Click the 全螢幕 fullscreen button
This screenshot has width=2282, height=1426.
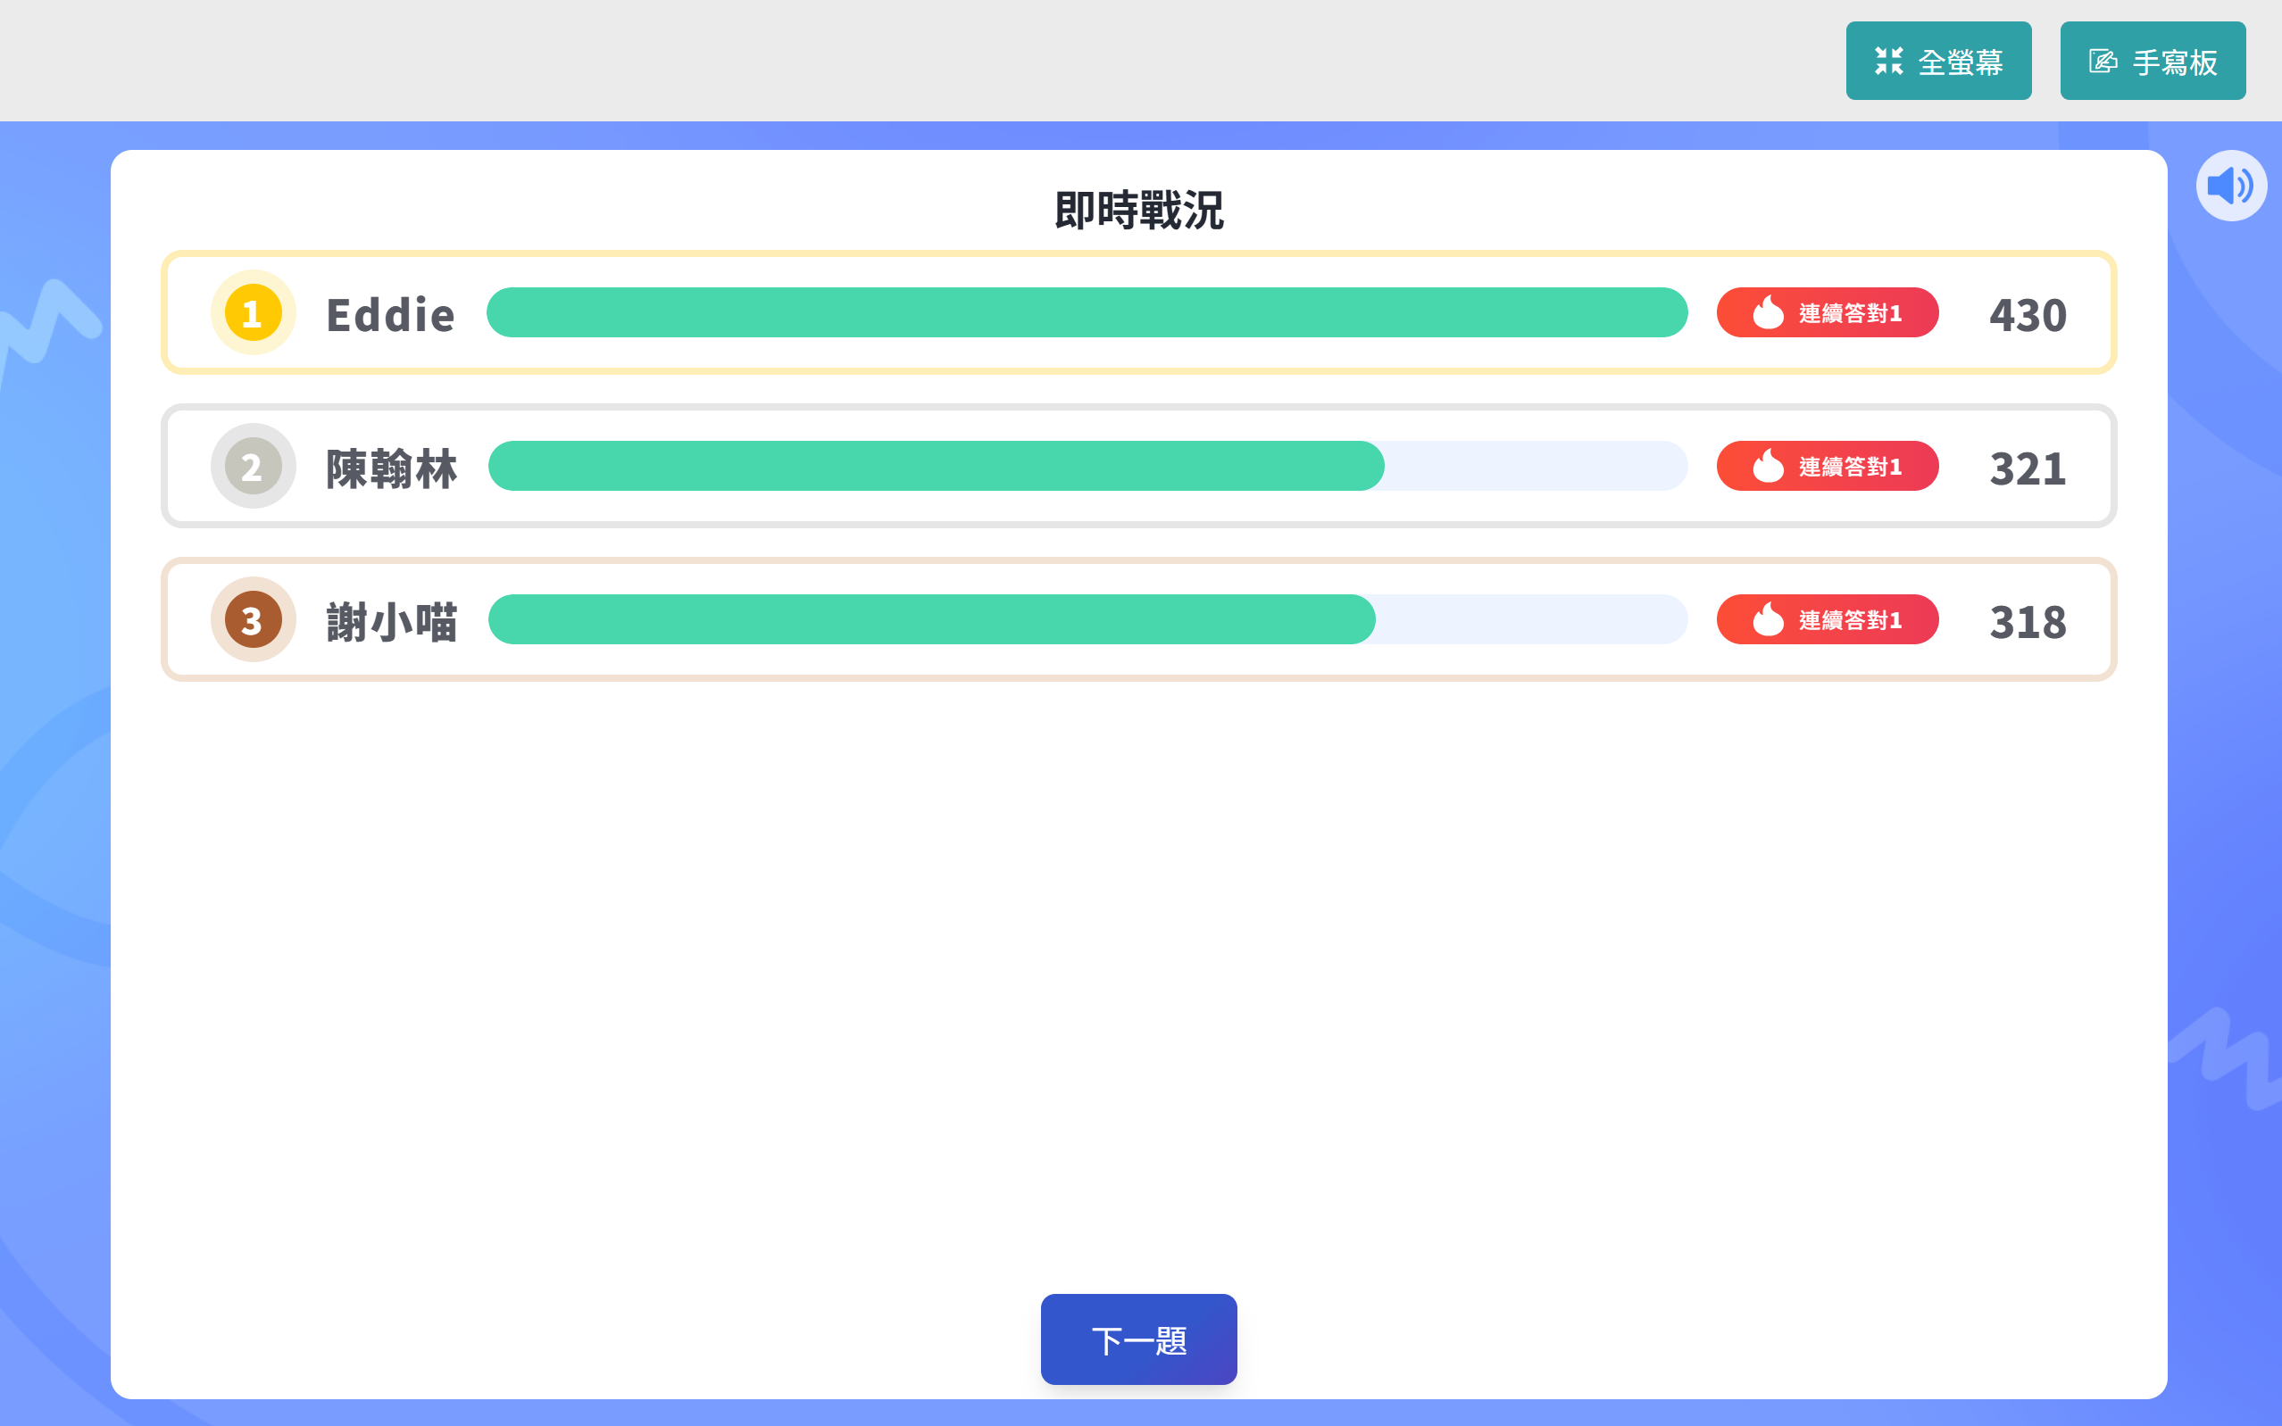pyautogui.click(x=1937, y=62)
